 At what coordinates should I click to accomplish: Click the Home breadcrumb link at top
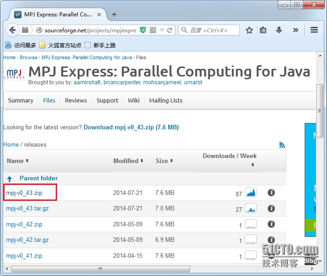click(10, 57)
